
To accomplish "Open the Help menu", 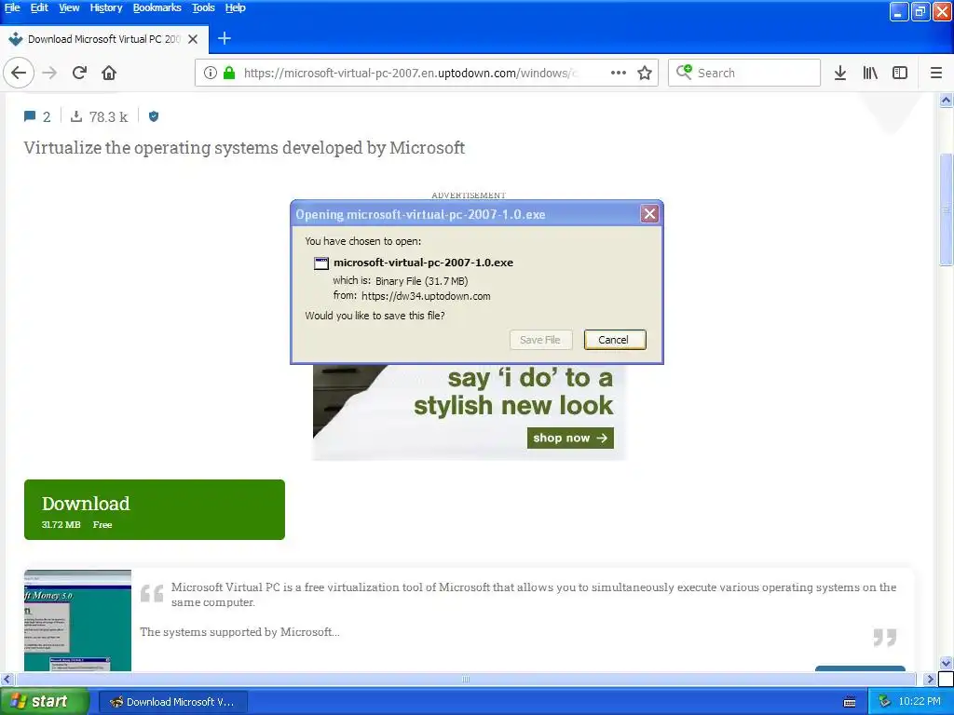I will (x=235, y=7).
